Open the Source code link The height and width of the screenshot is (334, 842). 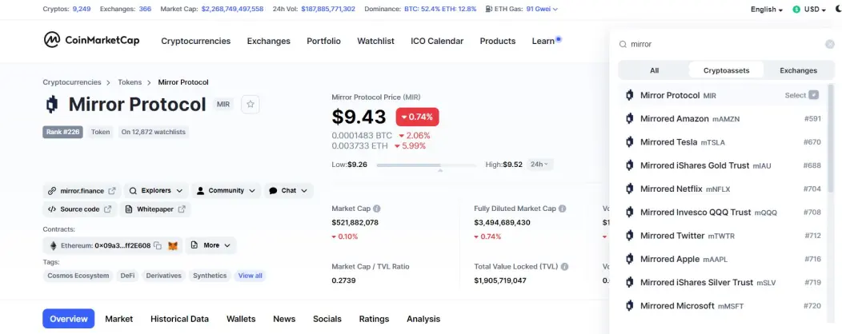[79, 209]
